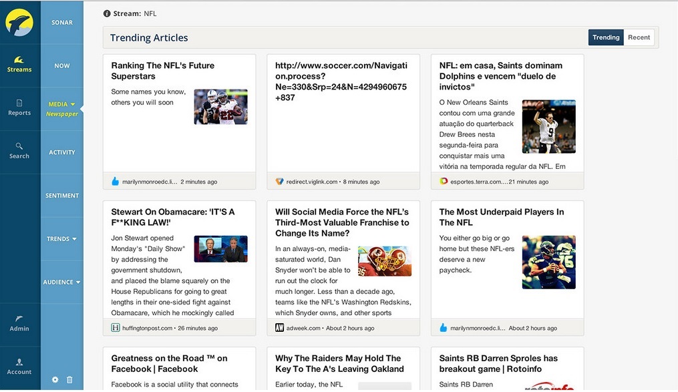Click the Daily Show thumbnail image
Screen dimensions: 678x392
220,249
